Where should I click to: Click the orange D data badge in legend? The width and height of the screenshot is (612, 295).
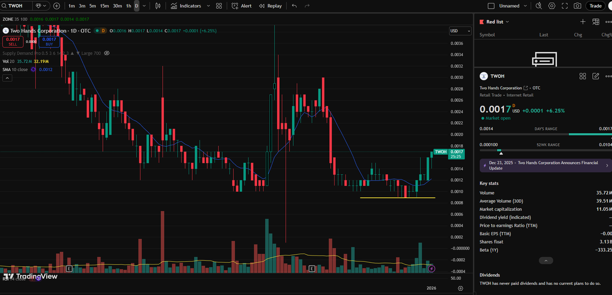[104, 31]
